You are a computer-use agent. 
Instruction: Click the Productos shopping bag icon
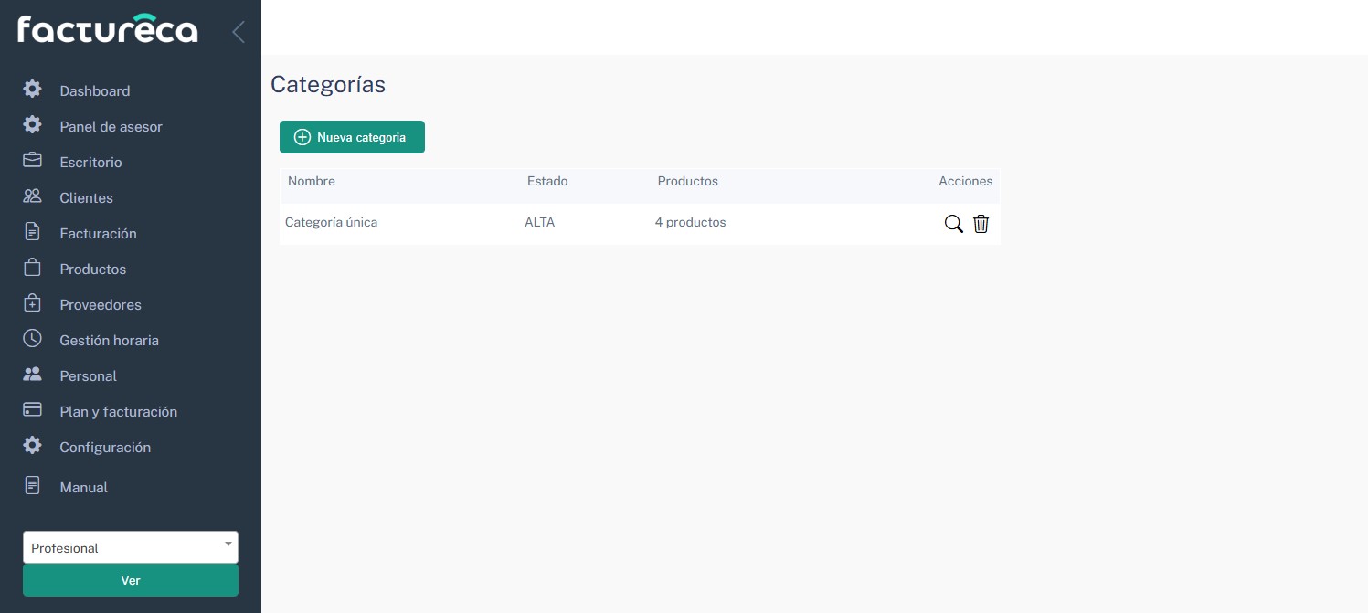[x=32, y=268]
